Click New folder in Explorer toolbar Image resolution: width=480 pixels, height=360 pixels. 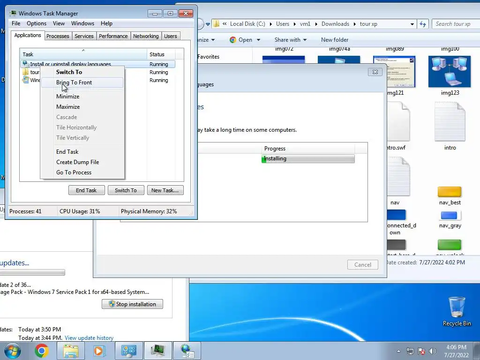[335, 40]
